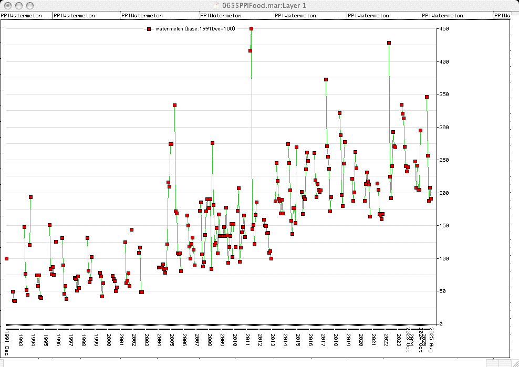Select the leftmost PPIWatermelon column header
Viewport: 519px width, 367px height.
(22, 16)
